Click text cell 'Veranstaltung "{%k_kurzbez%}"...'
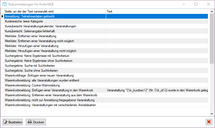The image size is (215, 128). [x=157, y=90]
